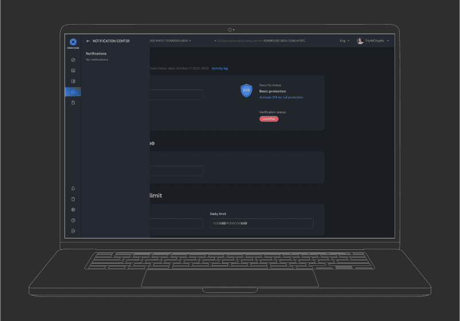Click the red unverified status badge
This screenshot has height=321, width=460.
[269, 119]
